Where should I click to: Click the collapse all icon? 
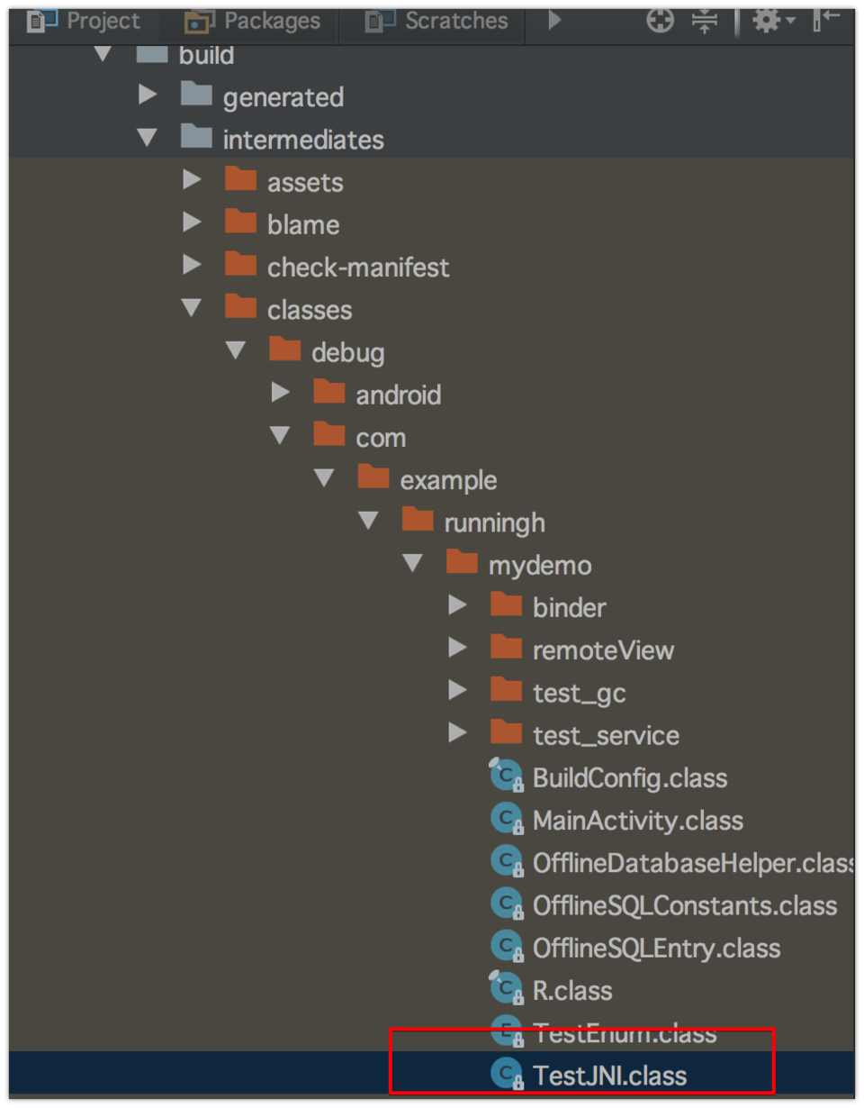[x=705, y=20]
